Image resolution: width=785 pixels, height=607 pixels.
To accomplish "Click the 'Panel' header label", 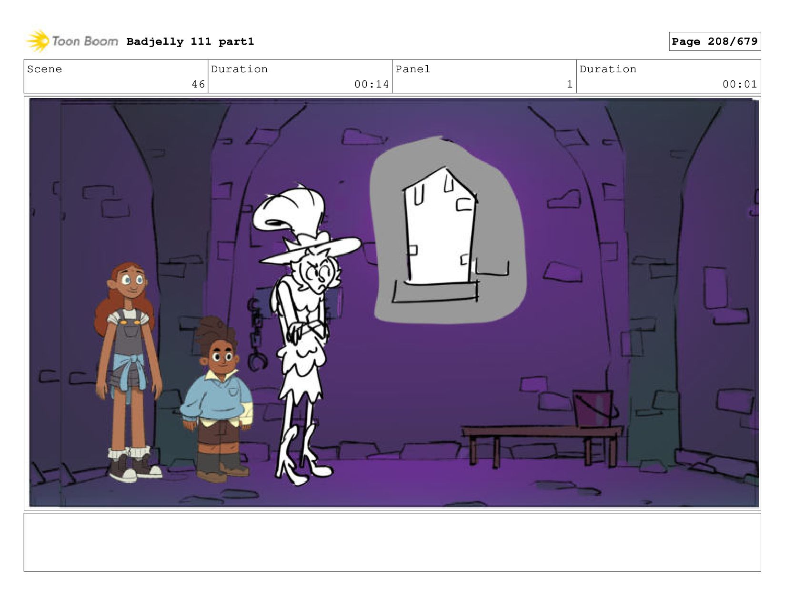I will tap(413, 69).
